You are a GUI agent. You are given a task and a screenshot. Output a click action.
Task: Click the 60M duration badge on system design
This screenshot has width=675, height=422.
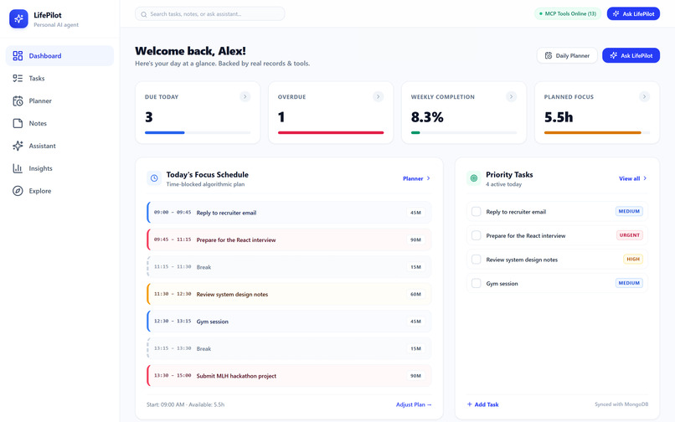pyautogui.click(x=415, y=294)
